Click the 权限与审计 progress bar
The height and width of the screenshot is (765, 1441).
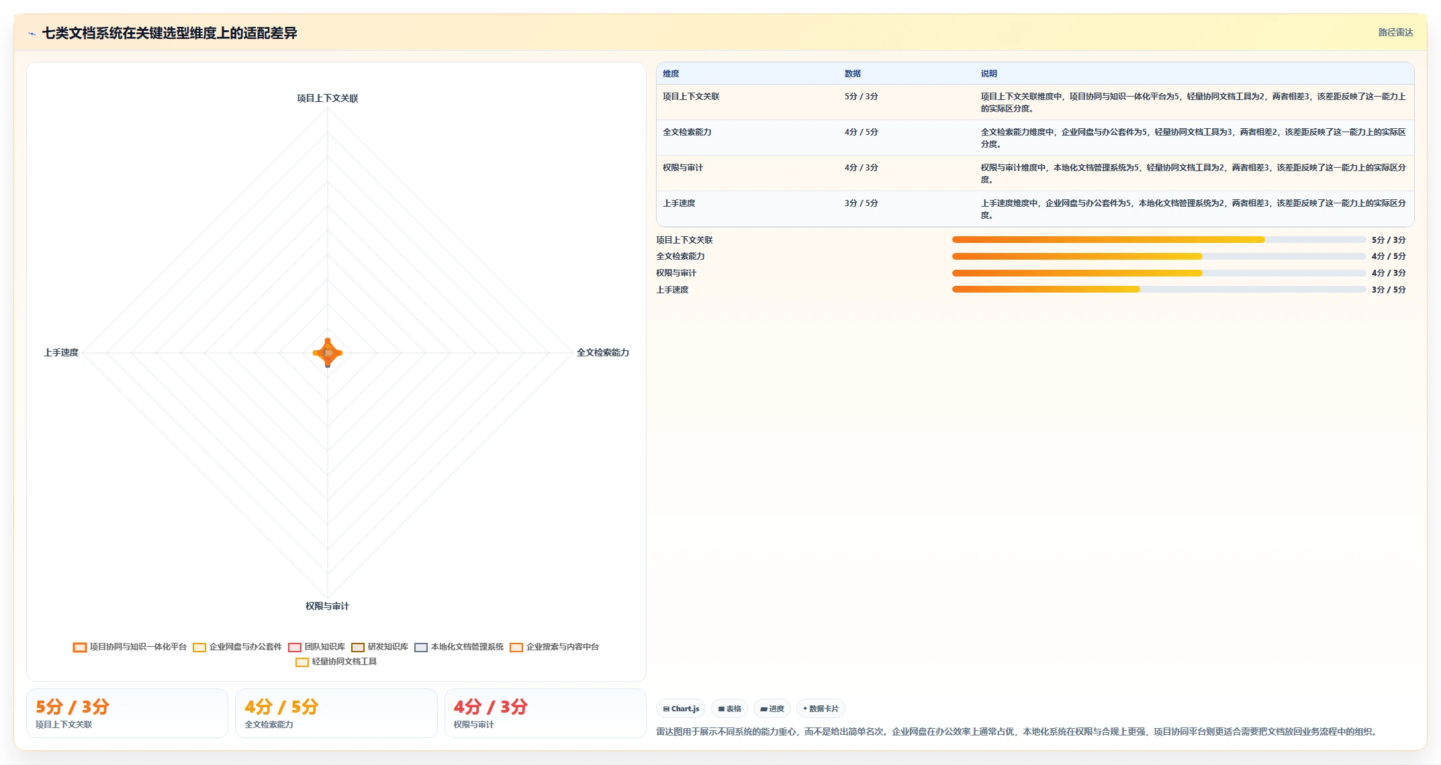click(x=1159, y=273)
